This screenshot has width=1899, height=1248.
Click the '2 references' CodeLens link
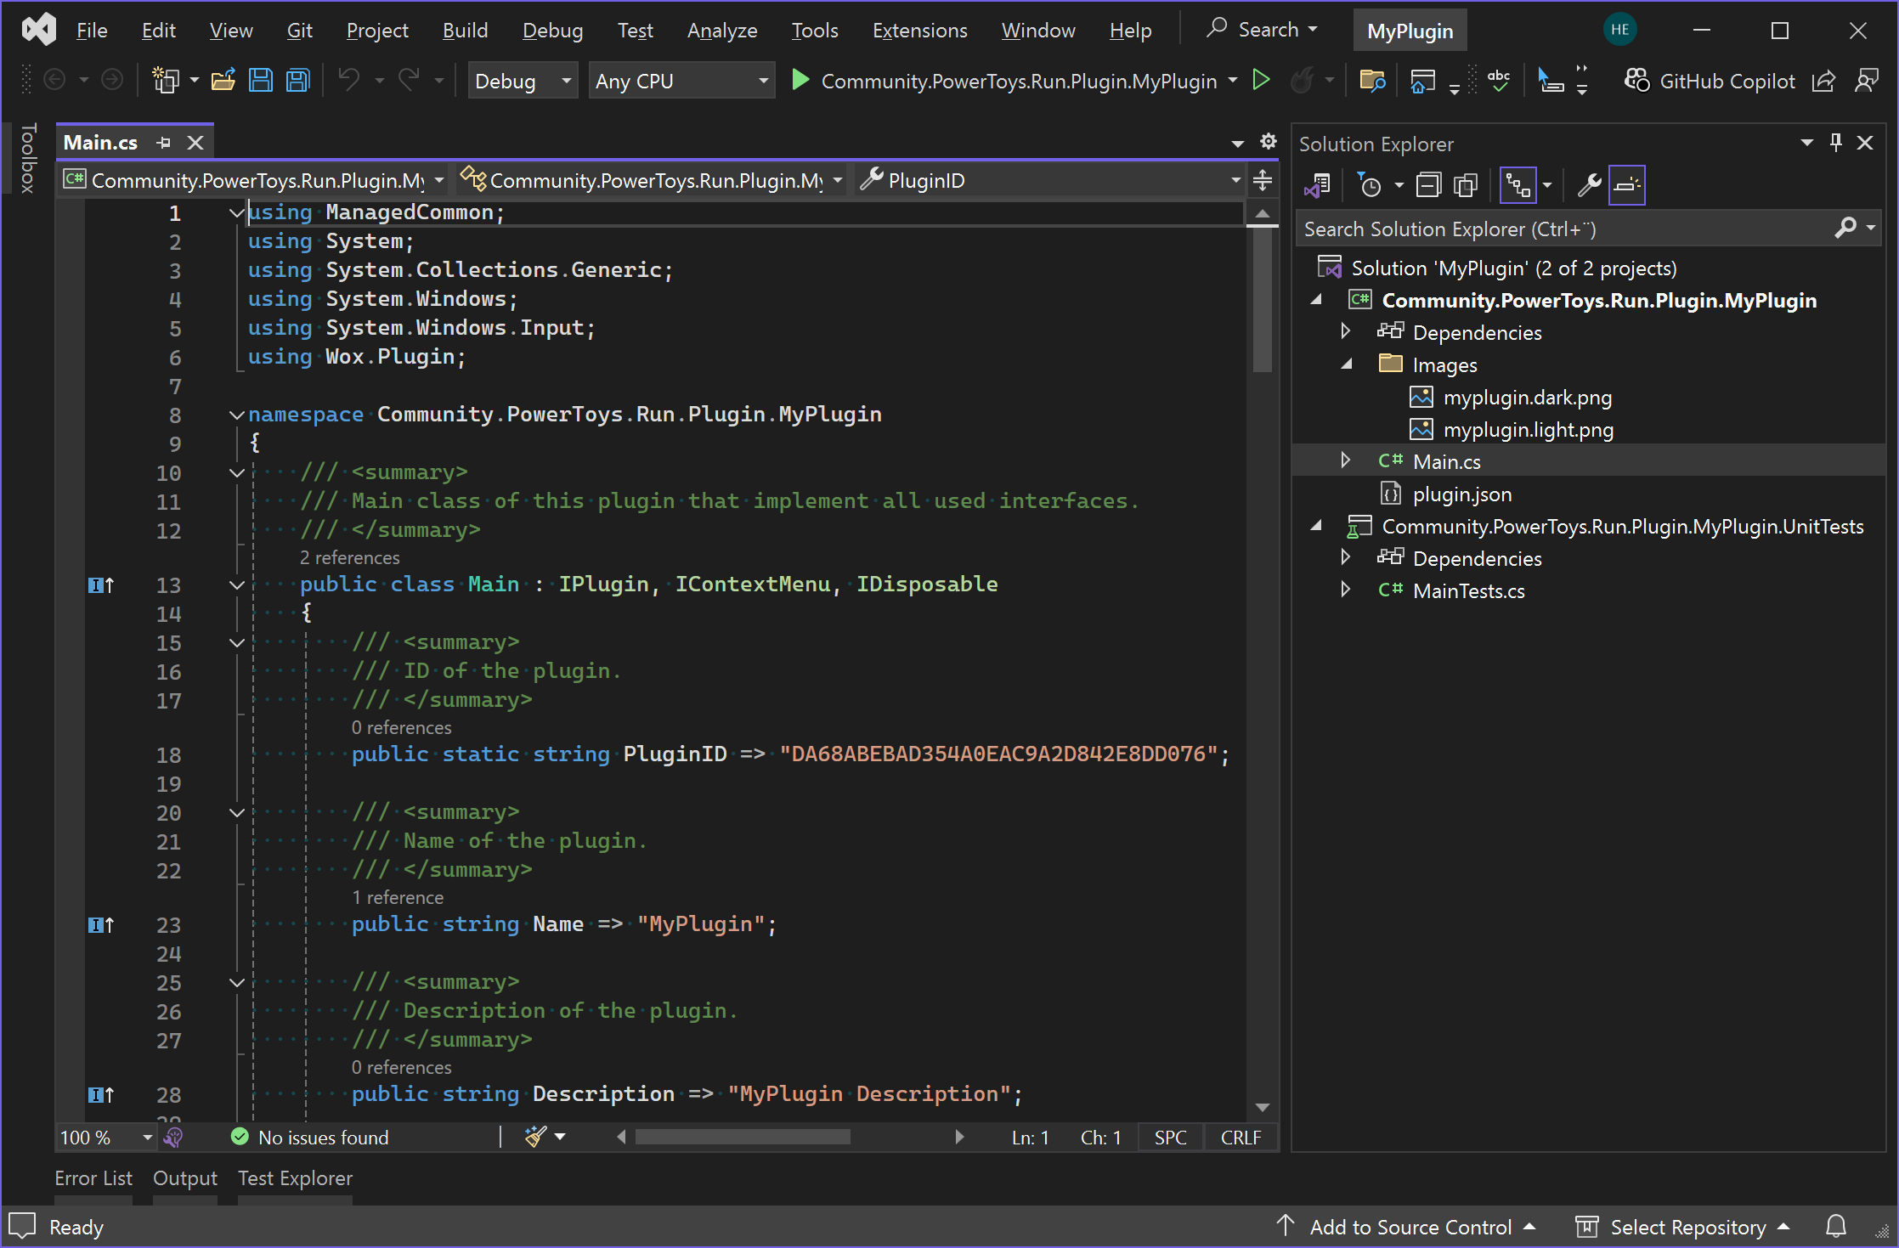coord(349,558)
